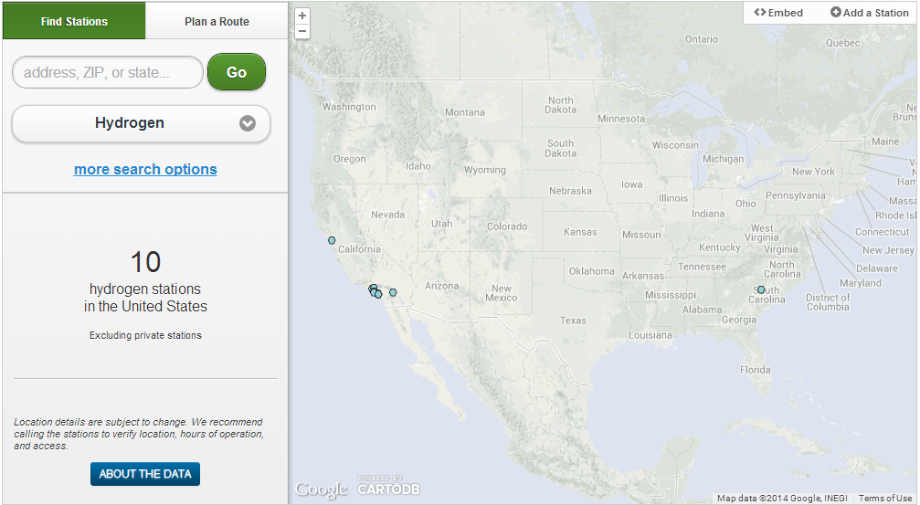
Task: Click the Embed code icon
Action: click(760, 13)
